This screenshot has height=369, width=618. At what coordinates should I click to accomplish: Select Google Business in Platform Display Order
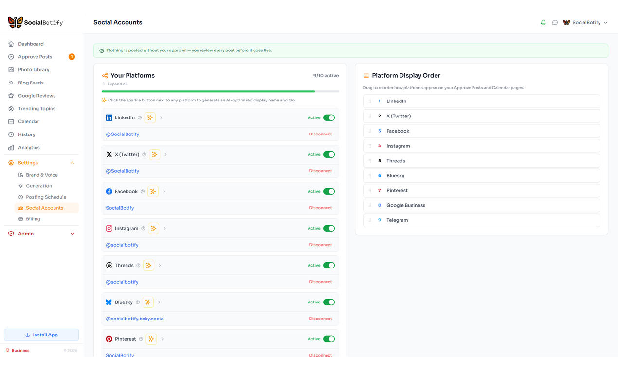pos(481,205)
